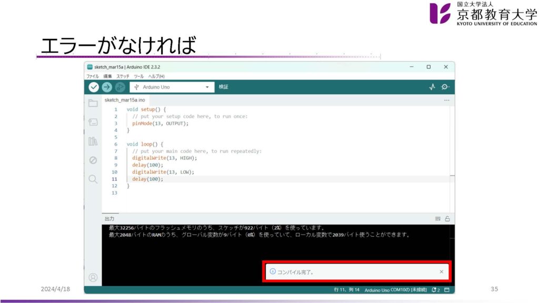Open the スケッチ menu
This screenshot has width=539, height=303.
click(x=123, y=76)
